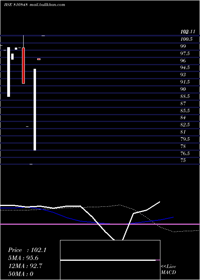This screenshot has height=280, width=200.
Task: Click the 50MA : 0 readout
Action: coord(21,274)
